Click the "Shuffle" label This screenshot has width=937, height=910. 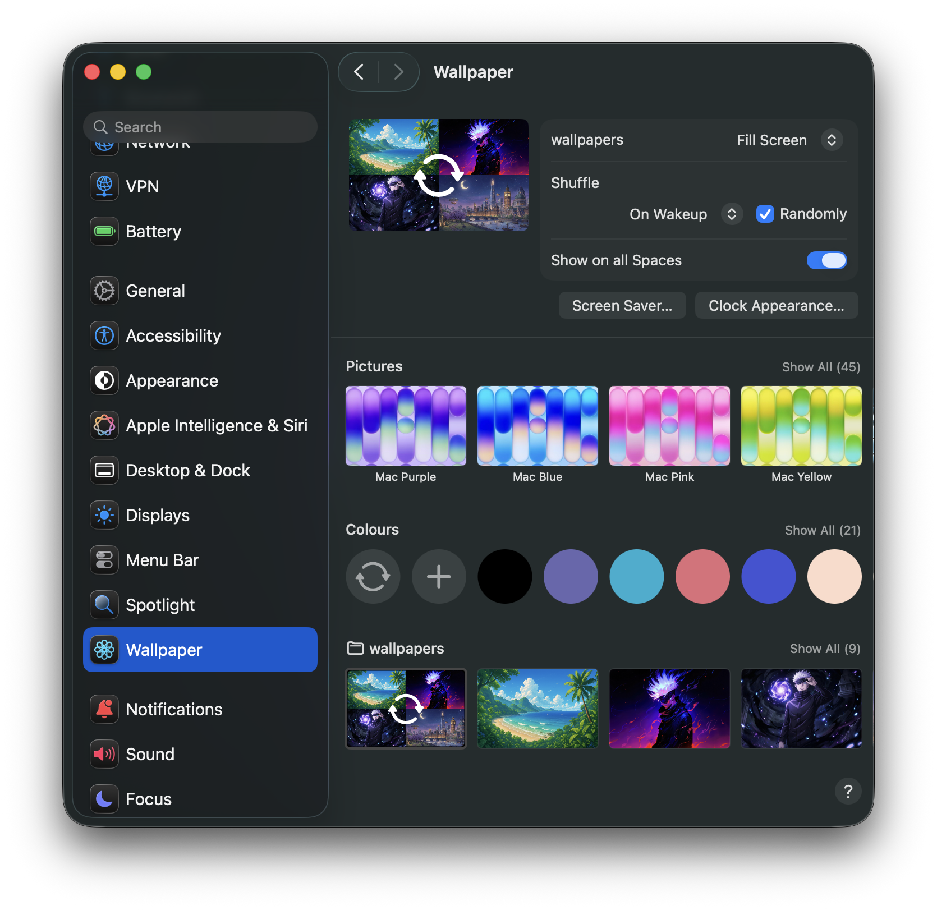click(x=575, y=183)
